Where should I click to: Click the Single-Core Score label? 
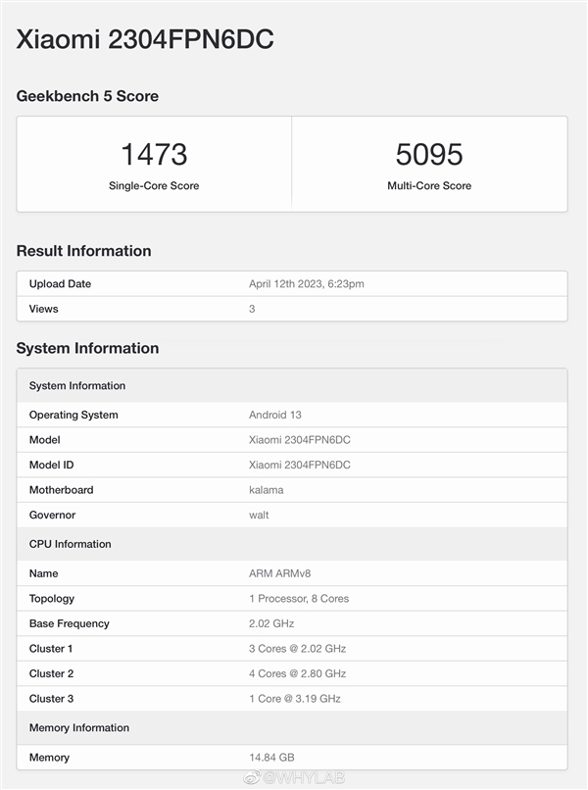pos(154,185)
